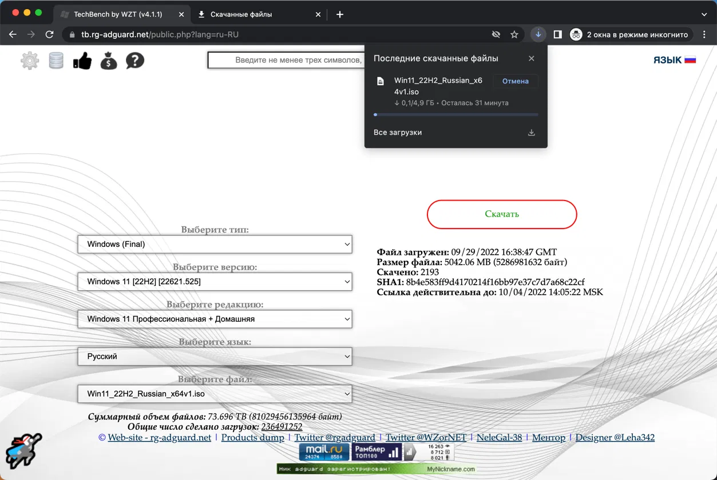This screenshot has width=717, height=480.
Task: Open new tab with plus button
Action: tap(340, 14)
